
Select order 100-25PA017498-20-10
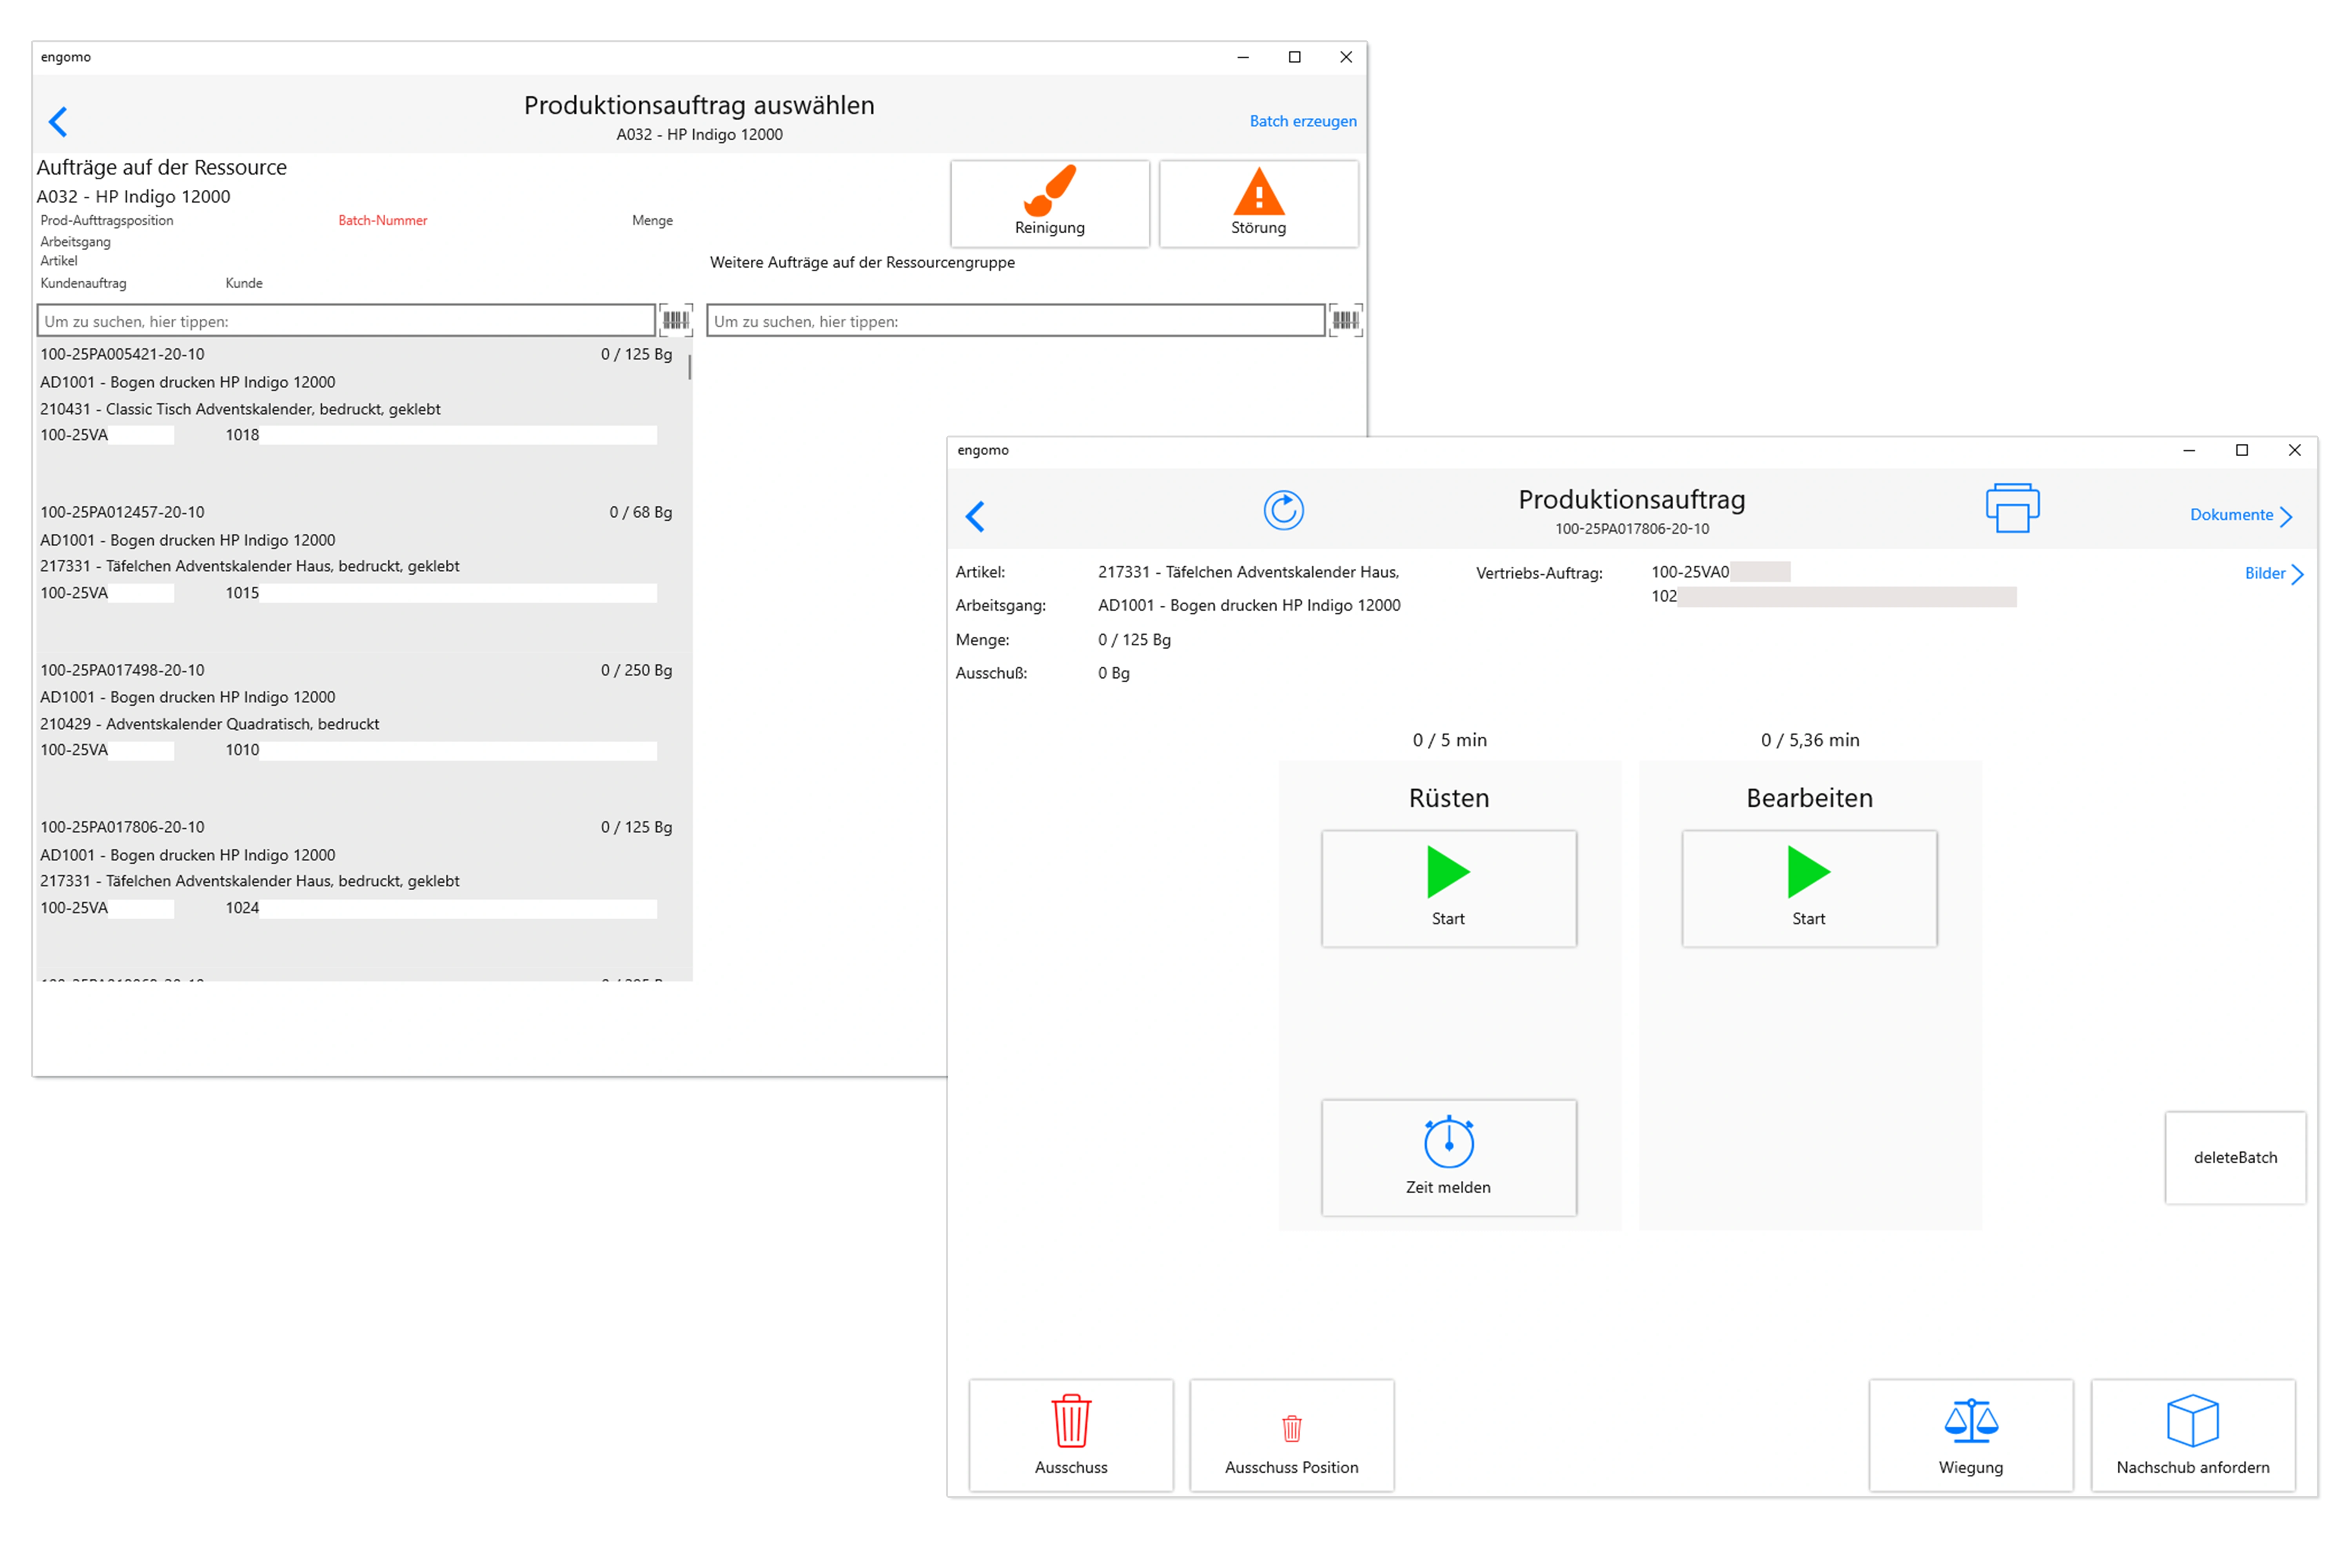pyautogui.click(x=364, y=732)
